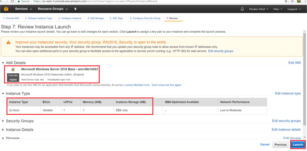Screen dimensions: 307x151
Task: Go to step 4. Add Storage tab
Action: [x=96, y=18]
